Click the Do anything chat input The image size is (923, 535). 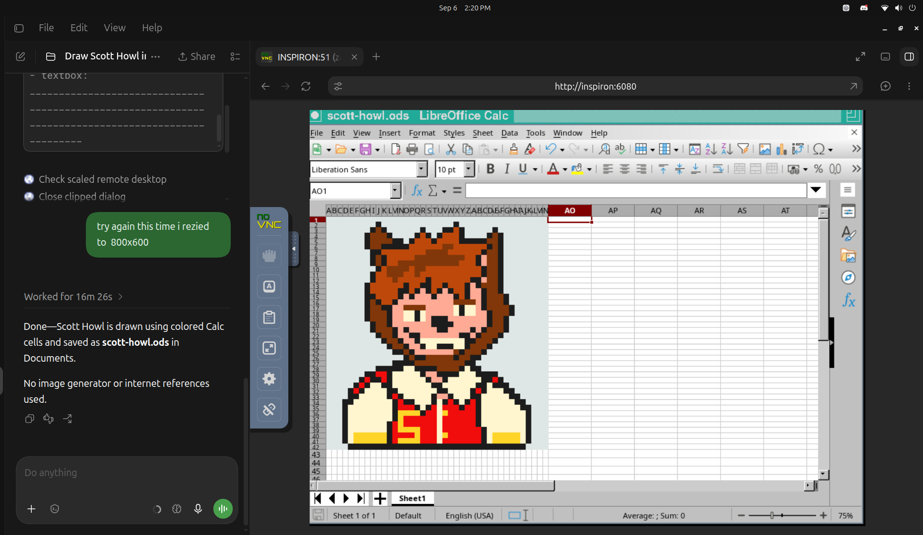pyautogui.click(x=127, y=473)
